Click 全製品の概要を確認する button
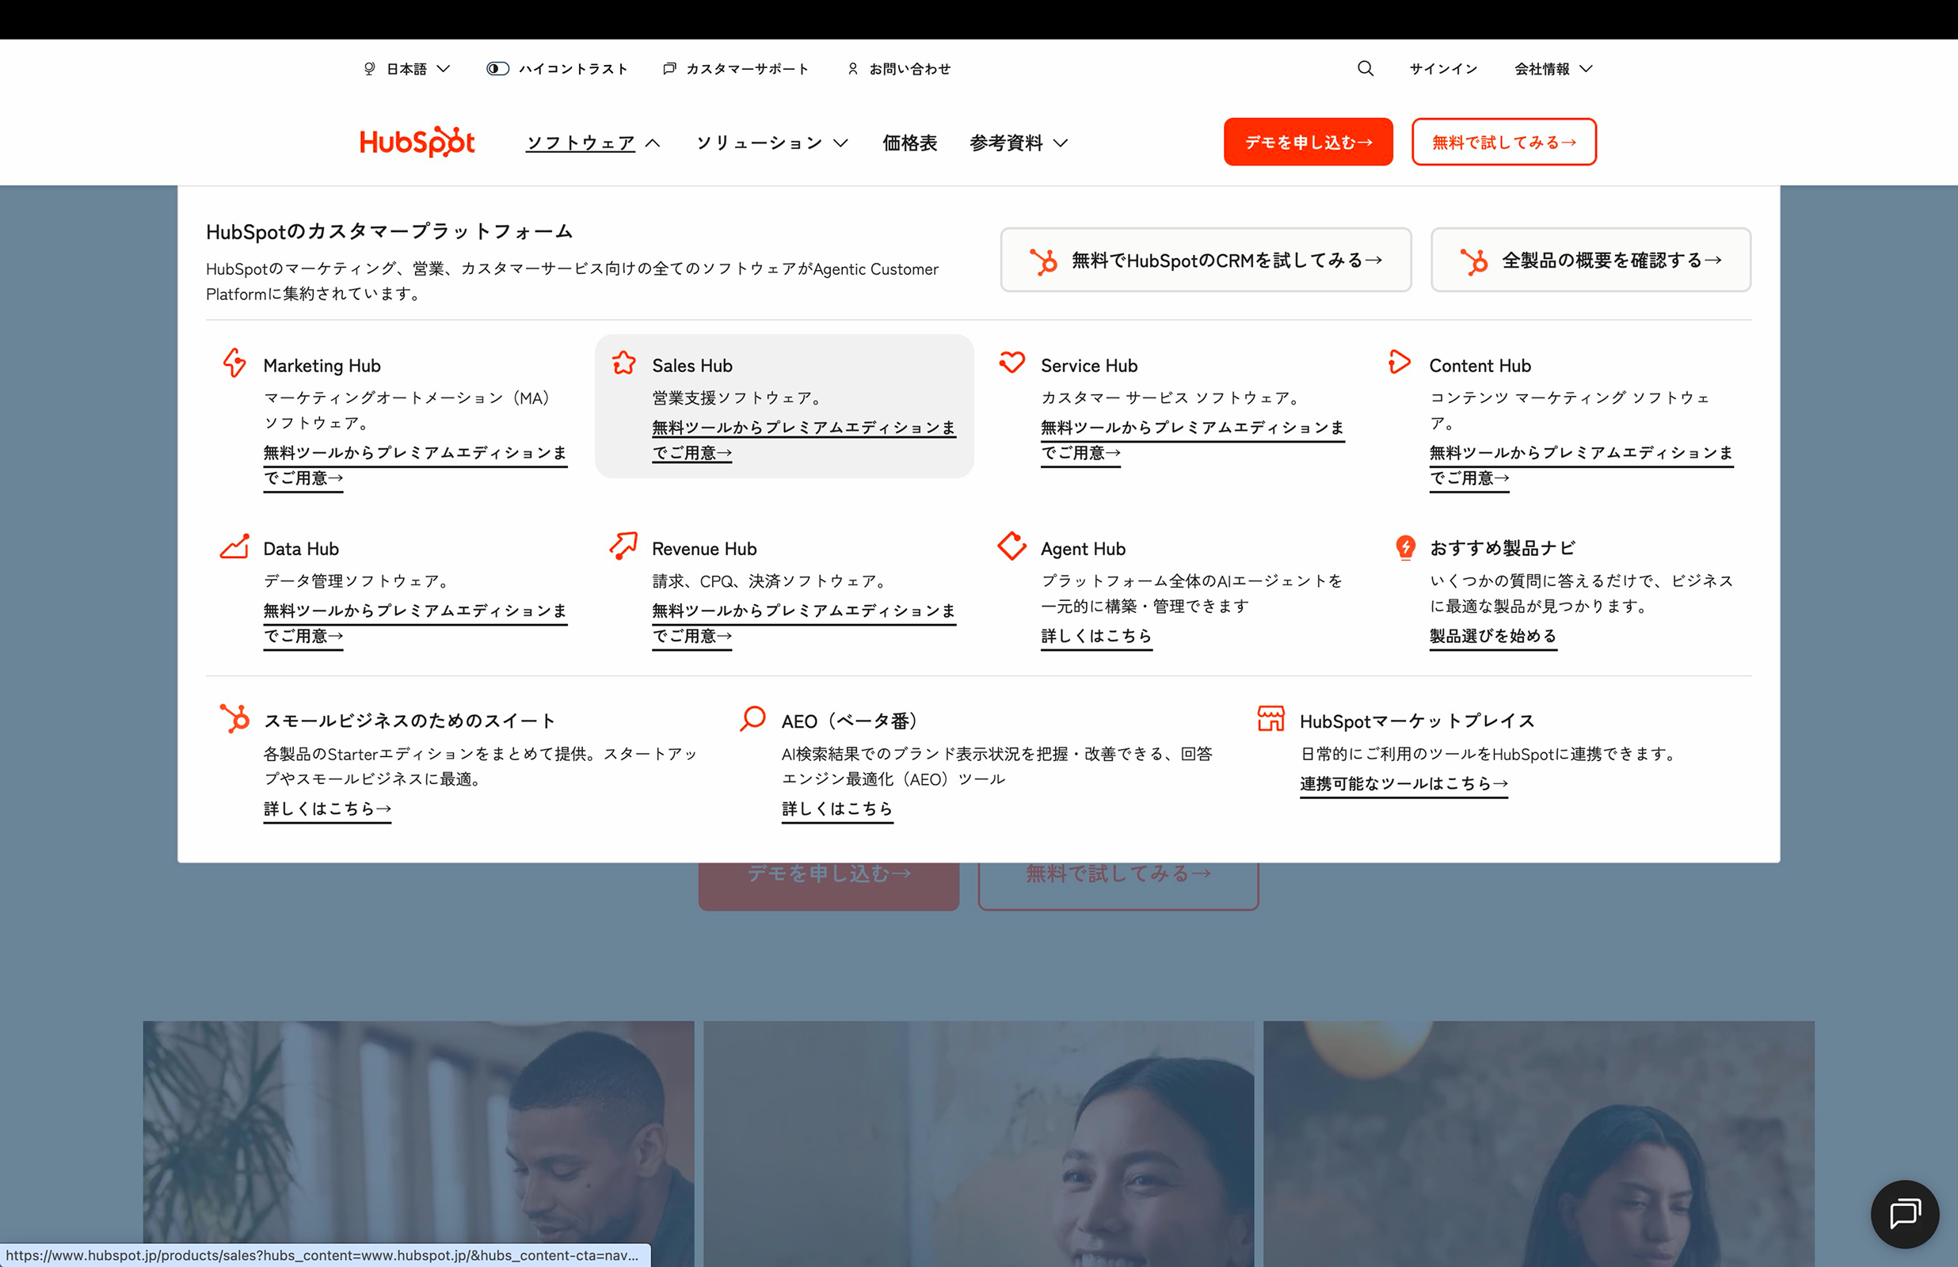The image size is (1958, 1267). click(x=1590, y=260)
